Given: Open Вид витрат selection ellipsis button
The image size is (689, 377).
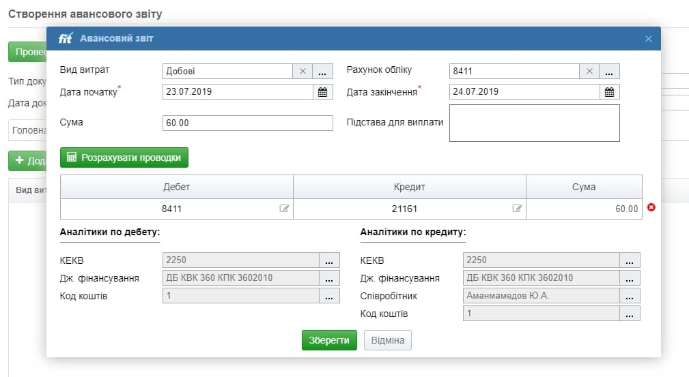Looking at the screenshot, I should click(322, 71).
